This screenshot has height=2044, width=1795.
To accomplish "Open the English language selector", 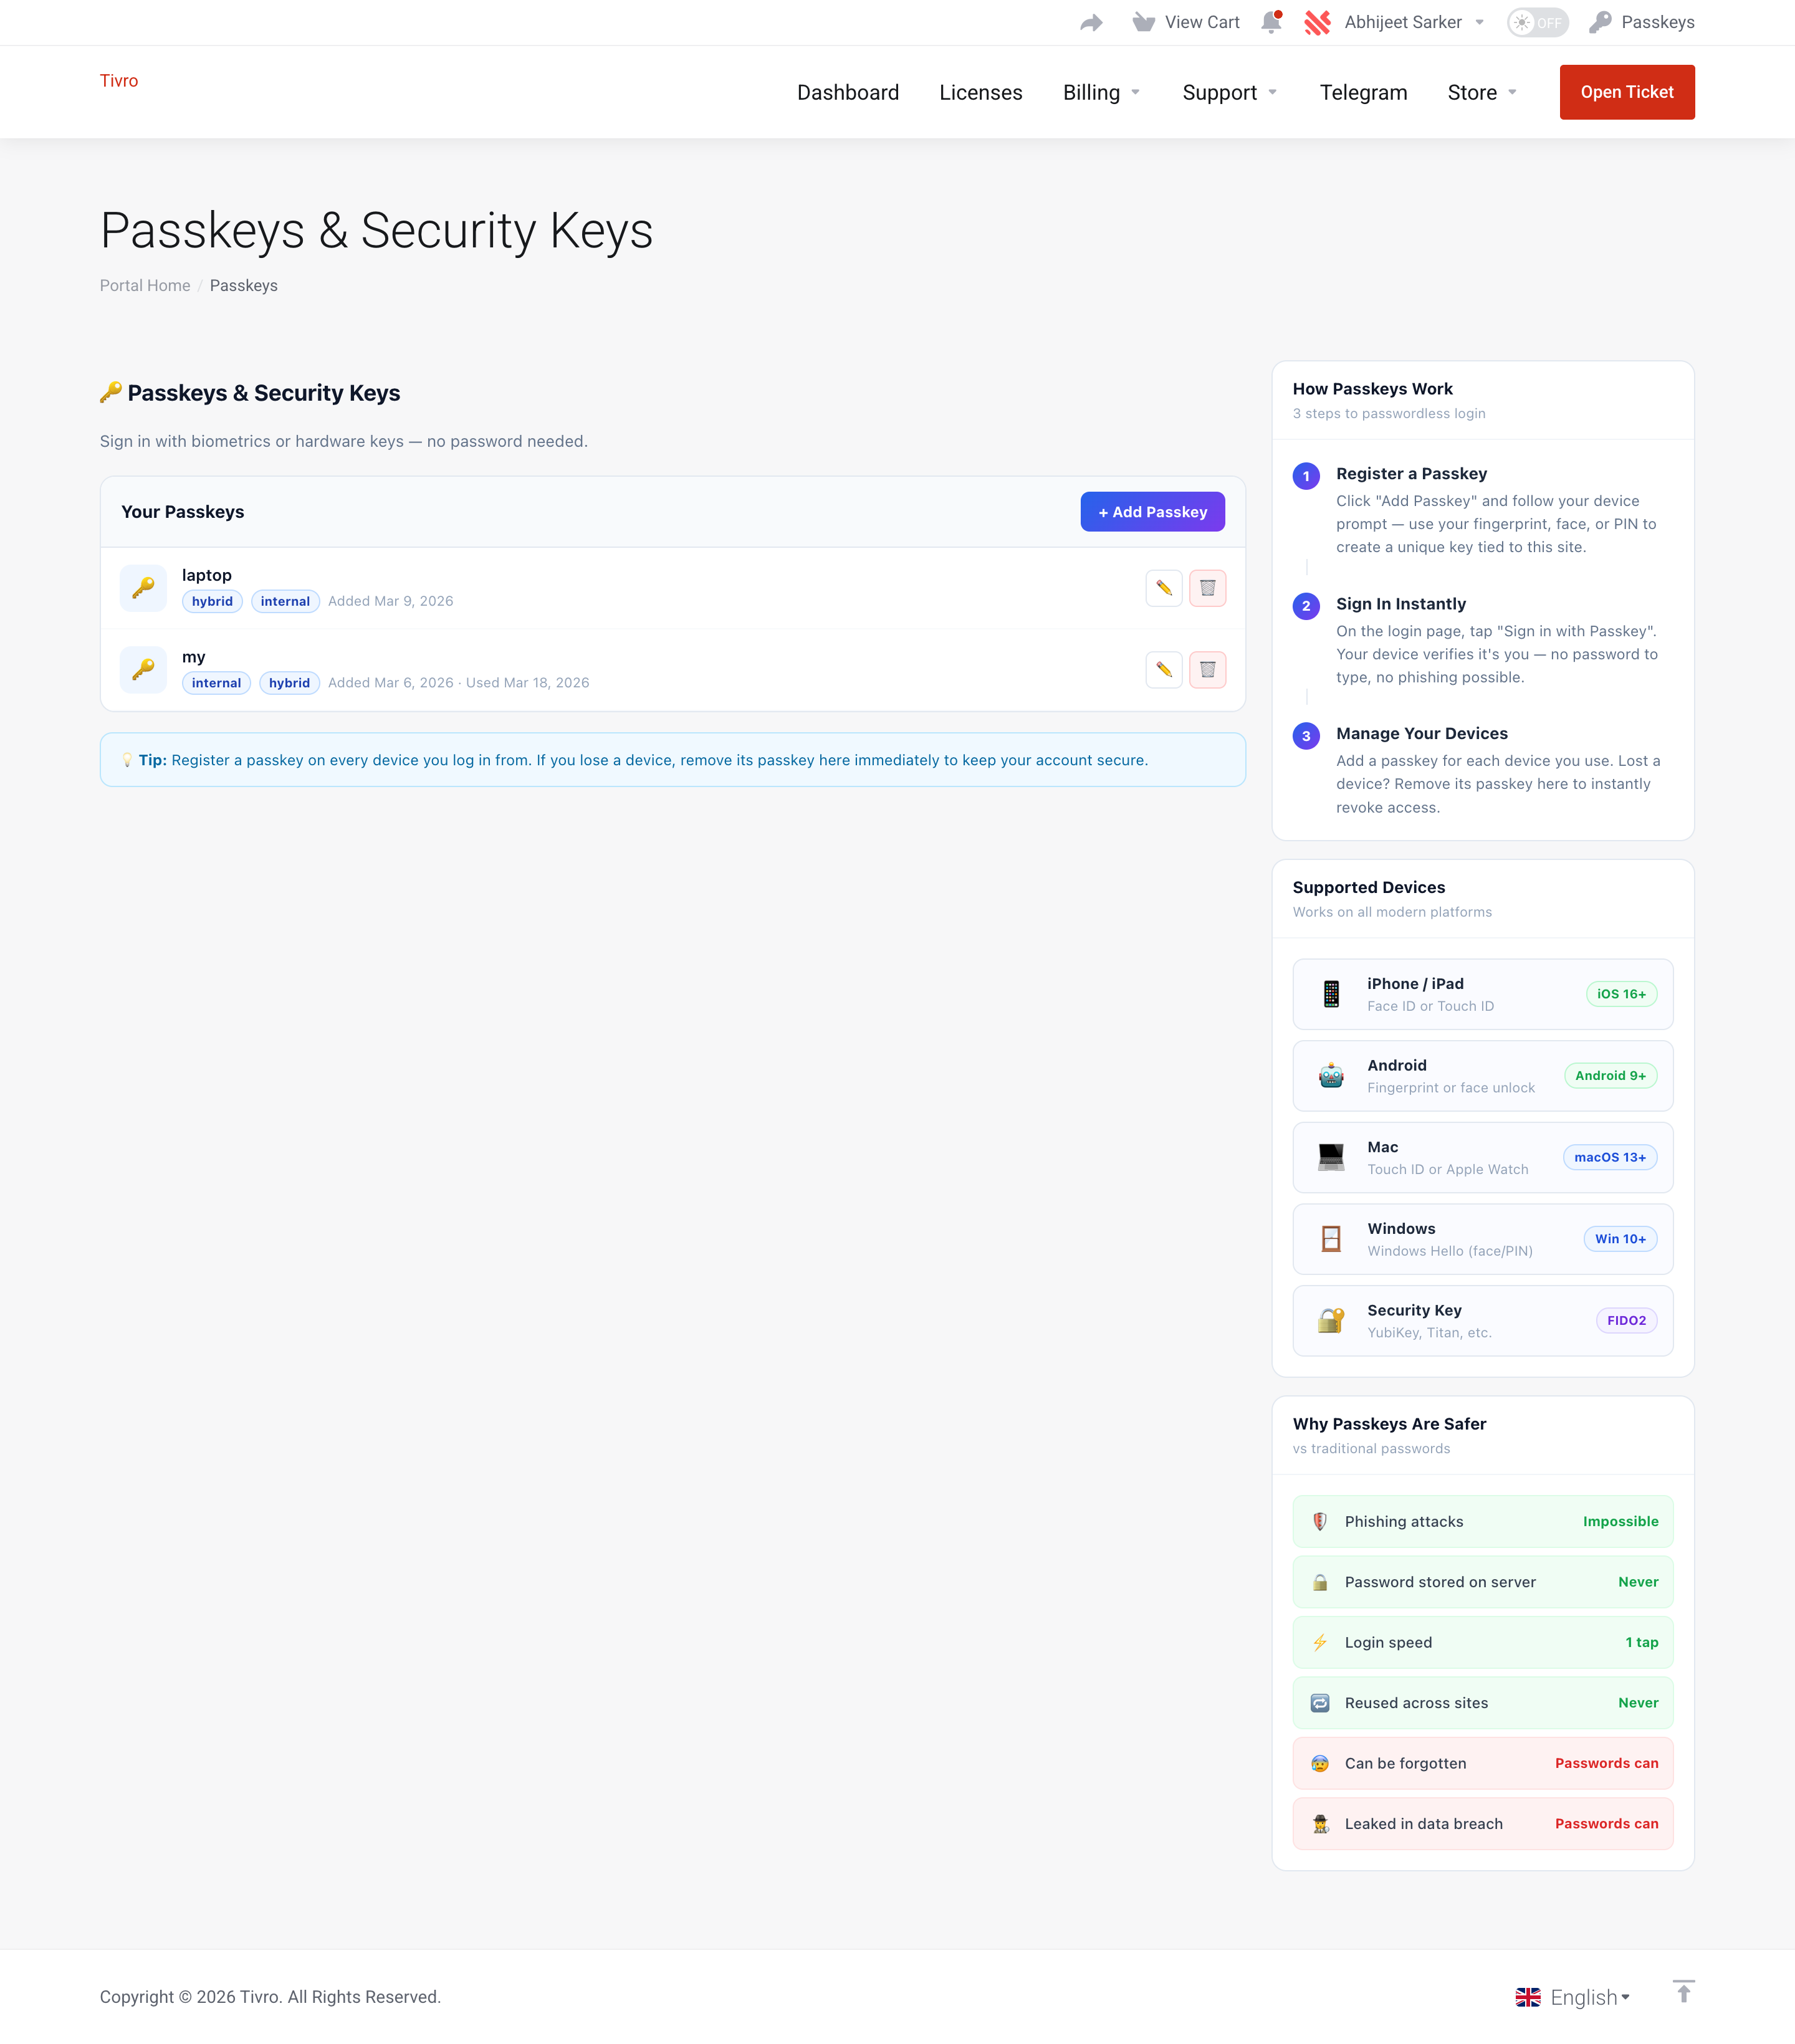I will pos(1573,1997).
